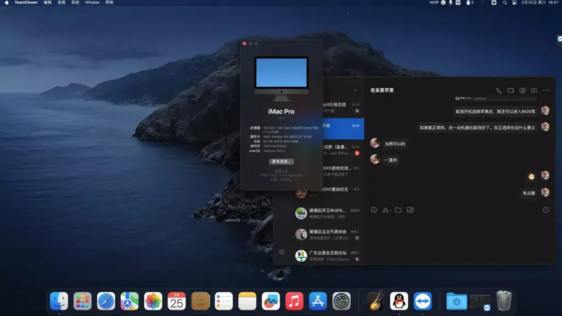Open QQ from the Dock
562x316 pixels.
coord(399,301)
